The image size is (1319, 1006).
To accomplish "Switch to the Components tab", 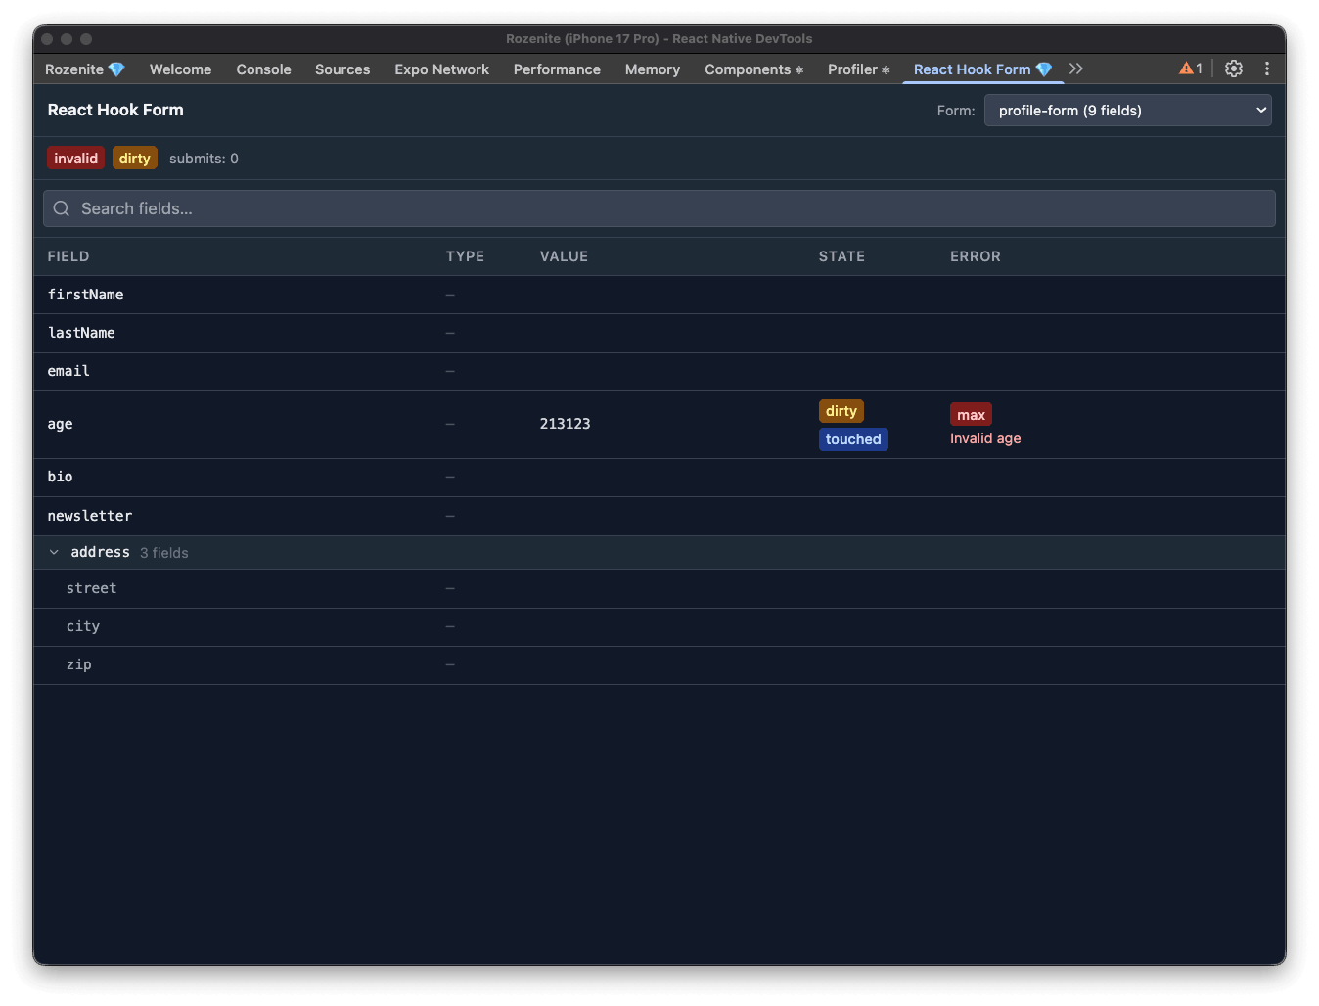I will [753, 69].
